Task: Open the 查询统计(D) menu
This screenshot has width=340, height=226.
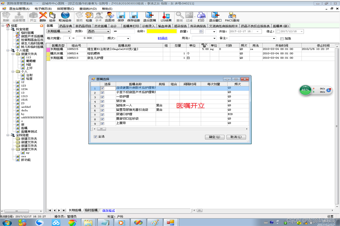Action: point(88,9)
